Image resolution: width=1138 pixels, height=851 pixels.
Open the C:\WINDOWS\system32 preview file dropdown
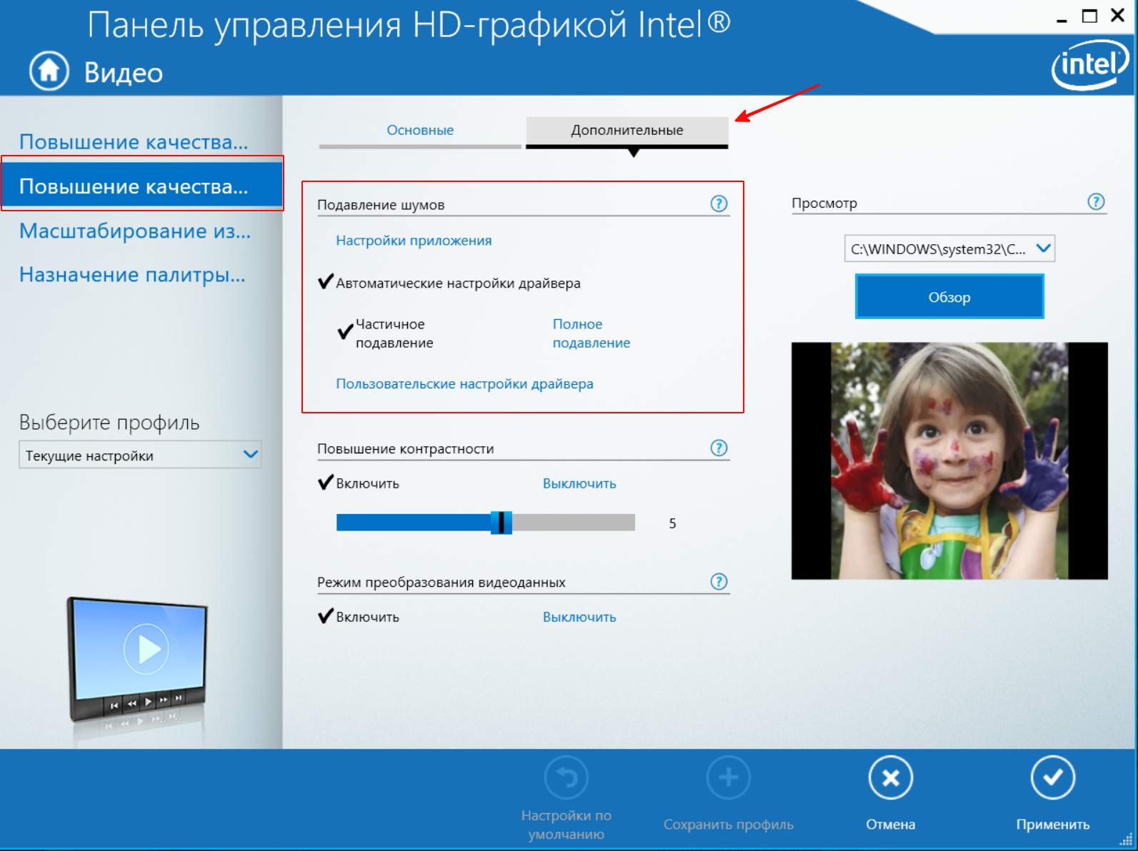click(949, 248)
